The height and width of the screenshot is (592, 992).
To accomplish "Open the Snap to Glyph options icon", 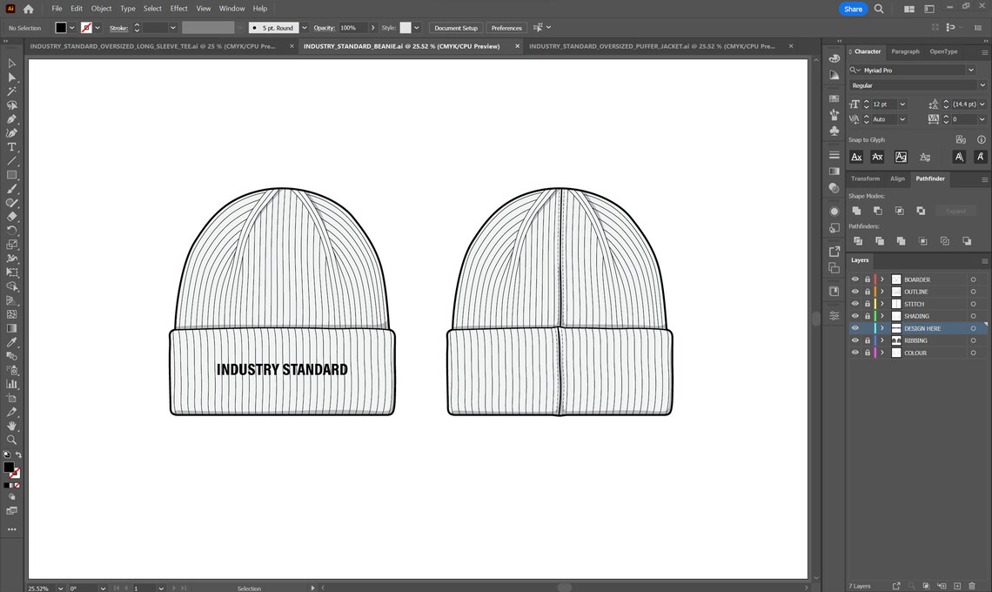I will (x=961, y=139).
